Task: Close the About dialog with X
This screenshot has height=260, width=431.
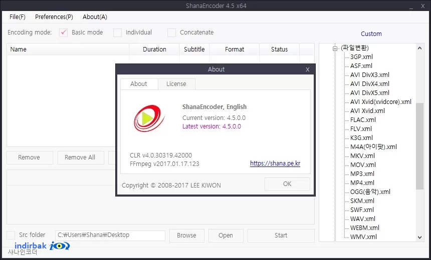Action: click(x=308, y=69)
